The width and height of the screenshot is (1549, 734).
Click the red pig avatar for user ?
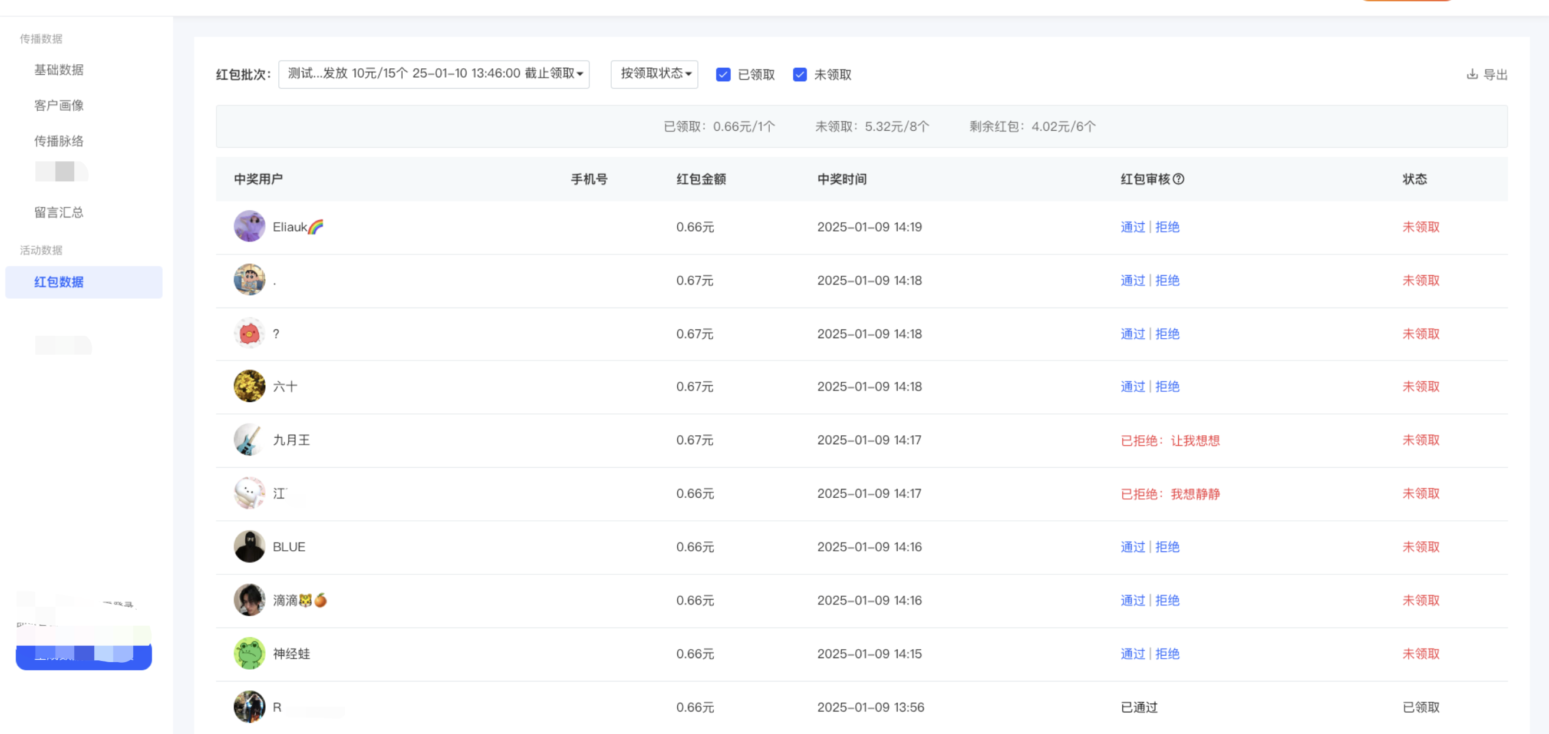(249, 333)
